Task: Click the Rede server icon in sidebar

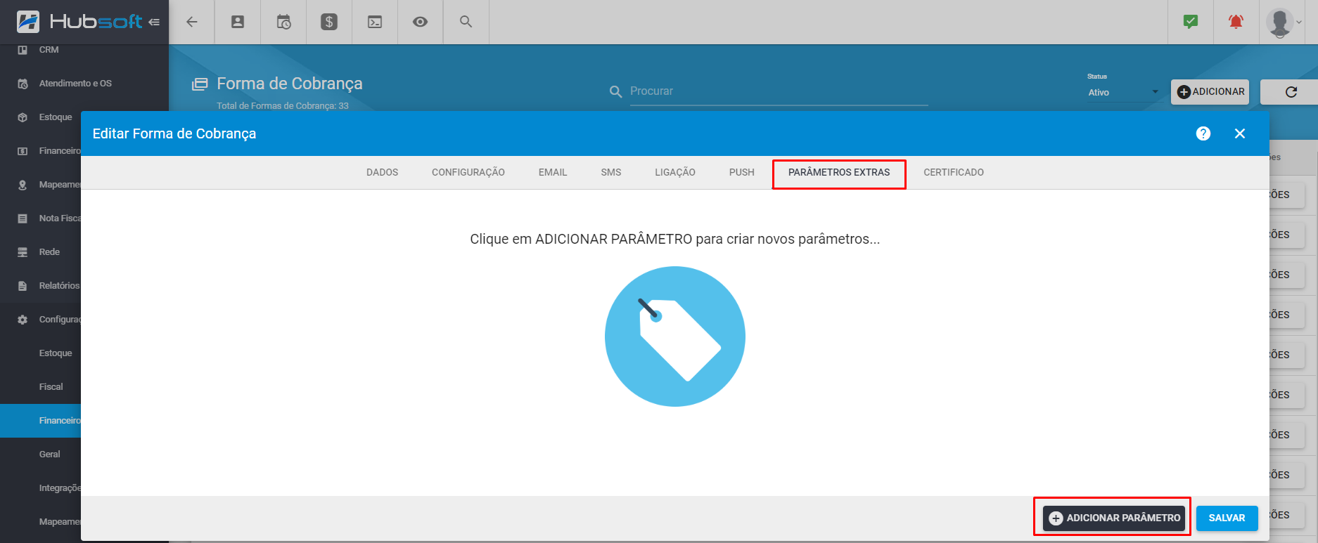Action: (x=23, y=252)
